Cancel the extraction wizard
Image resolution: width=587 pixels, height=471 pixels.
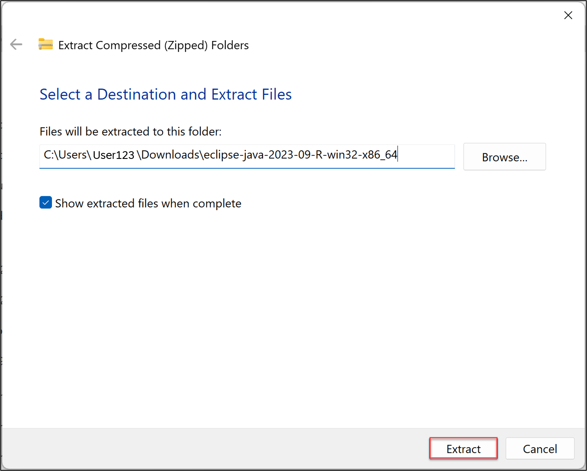540,449
